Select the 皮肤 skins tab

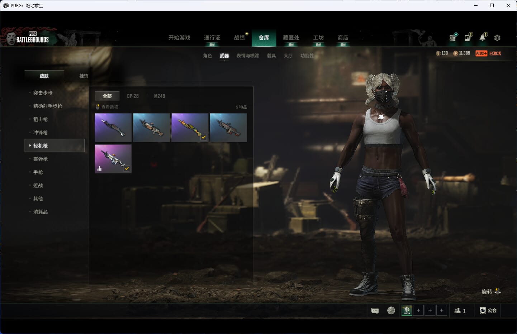tap(44, 76)
